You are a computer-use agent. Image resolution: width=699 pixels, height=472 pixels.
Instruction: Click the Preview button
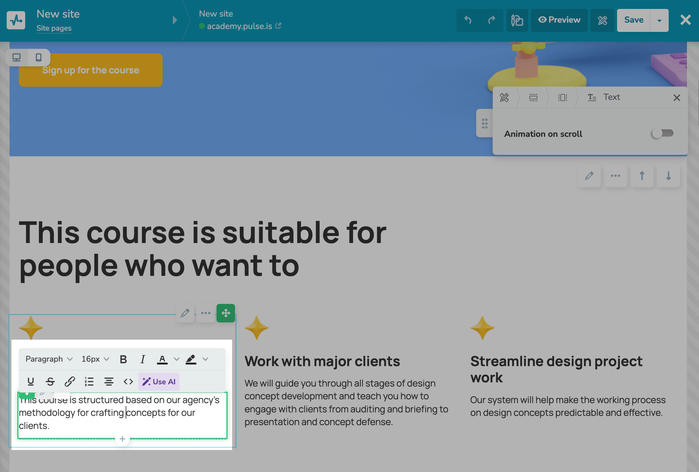[559, 20]
